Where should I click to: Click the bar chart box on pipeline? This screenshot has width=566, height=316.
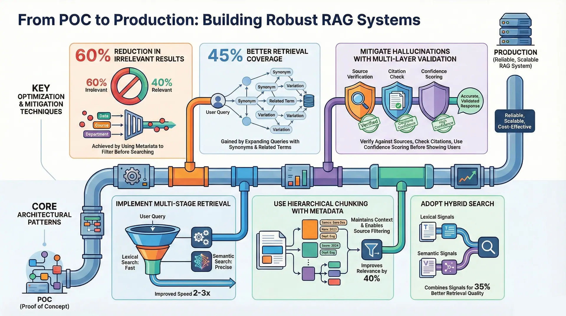click(297, 176)
